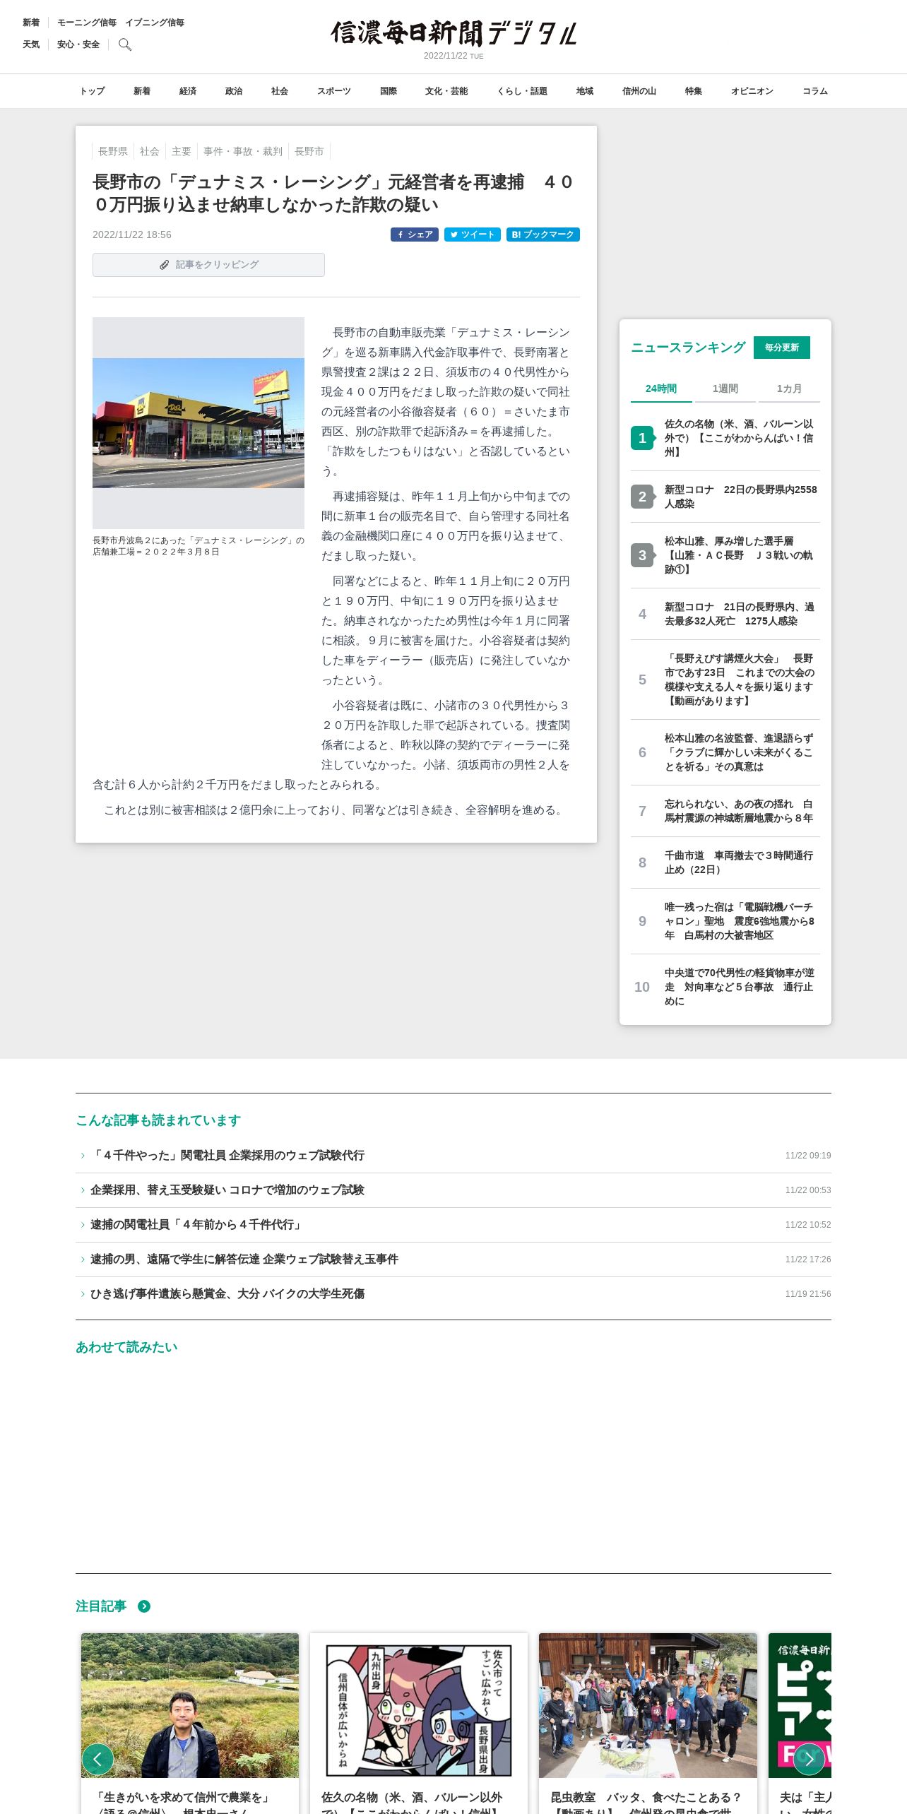Open the デュナミス・レーシング store photo
This screenshot has height=1814, width=907.
click(198, 423)
